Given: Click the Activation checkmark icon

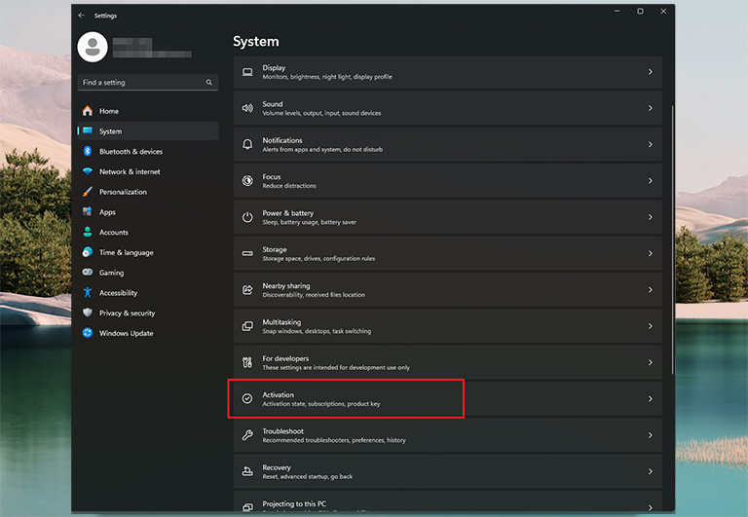Looking at the screenshot, I should point(247,399).
